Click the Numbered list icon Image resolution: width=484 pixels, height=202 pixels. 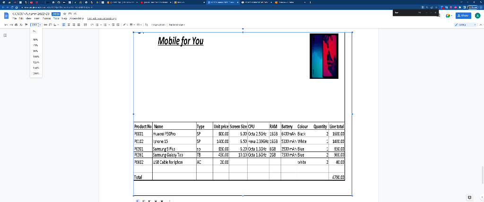(x=105, y=25)
